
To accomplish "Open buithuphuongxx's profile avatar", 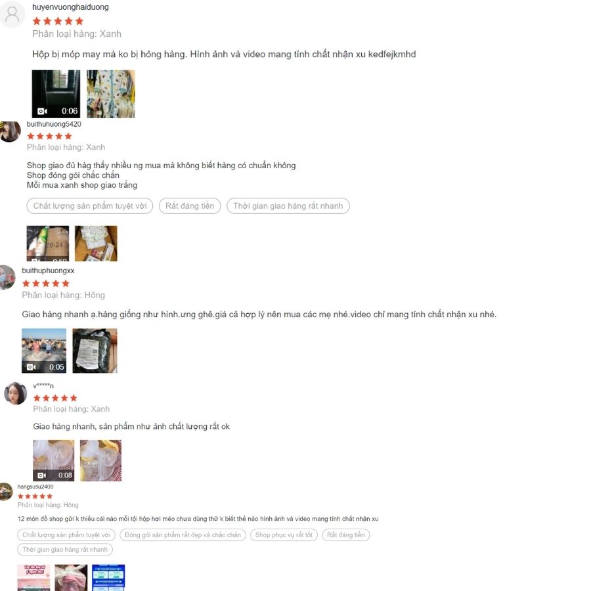I will [x=7, y=277].
